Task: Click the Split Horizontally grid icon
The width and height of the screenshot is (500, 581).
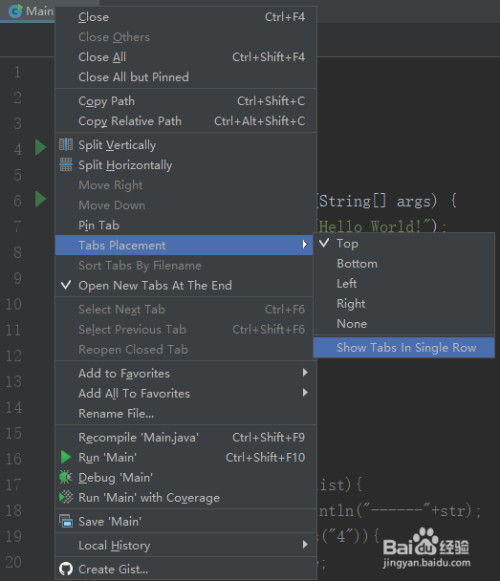Action: click(66, 164)
